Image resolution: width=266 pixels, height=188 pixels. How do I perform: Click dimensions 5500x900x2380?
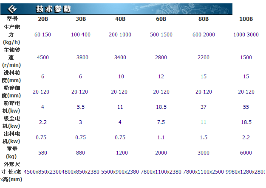(120, 172)
